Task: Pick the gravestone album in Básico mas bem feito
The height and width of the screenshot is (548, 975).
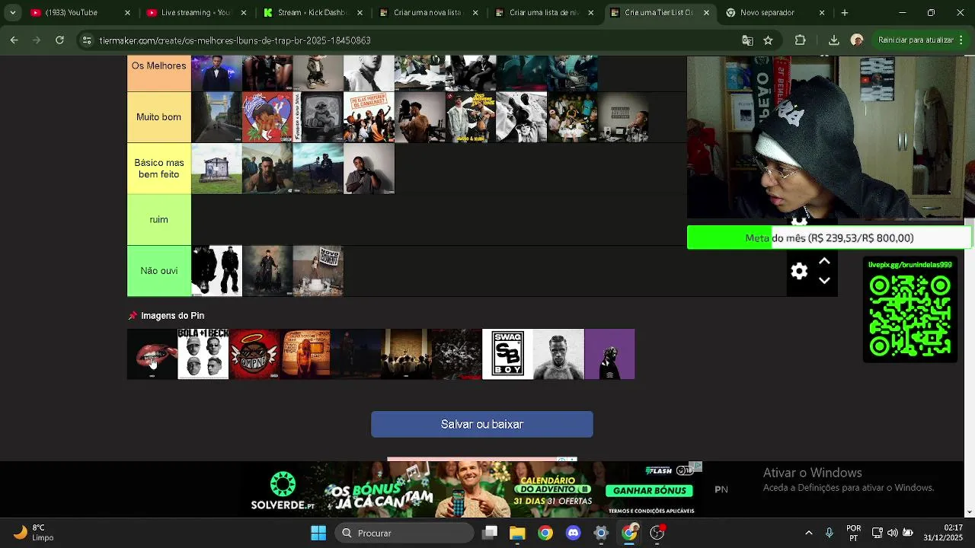Action: tap(216, 168)
